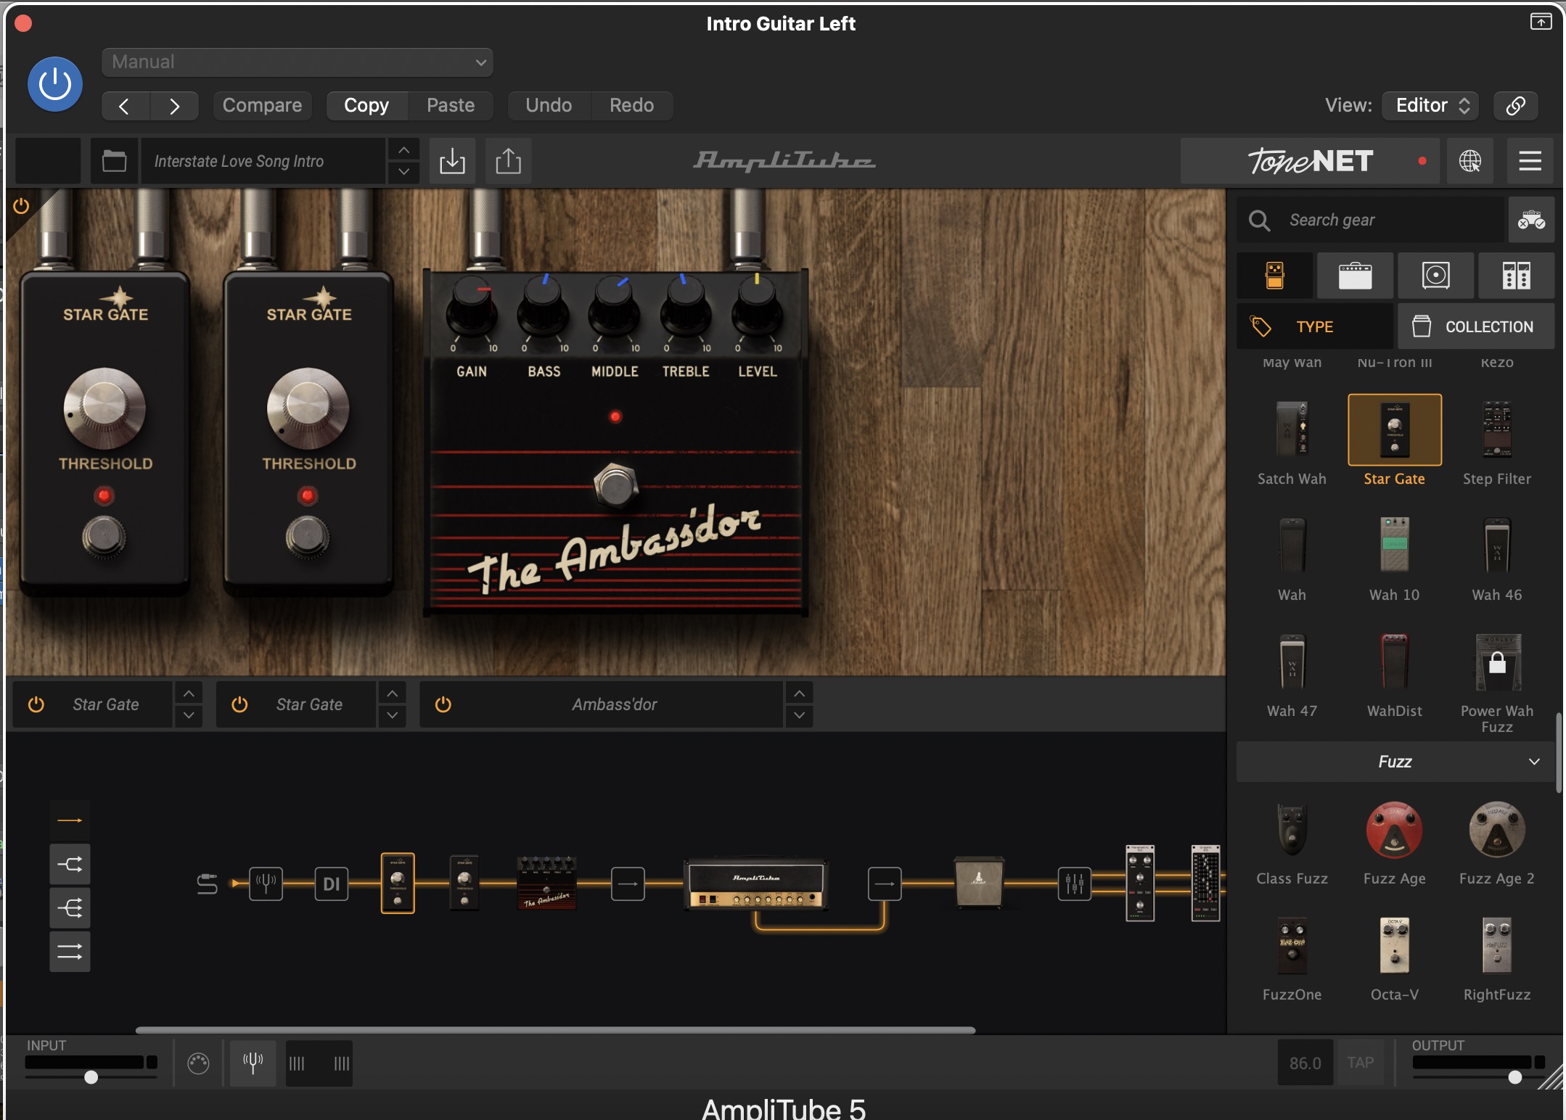This screenshot has height=1120, width=1566.
Task: Switch to the TYPE tab
Action: click(x=1314, y=327)
